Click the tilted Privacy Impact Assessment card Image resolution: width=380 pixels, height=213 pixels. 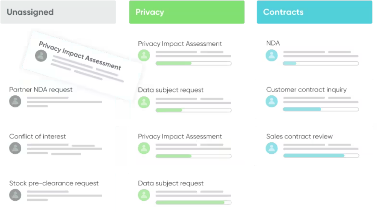[x=82, y=63]
